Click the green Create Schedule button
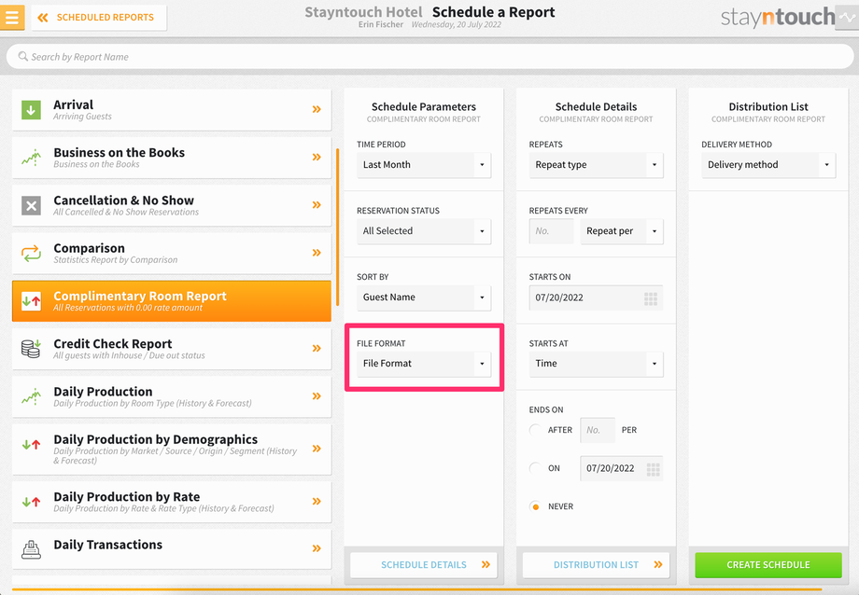The image size is (859, 595). pos(768,565)
